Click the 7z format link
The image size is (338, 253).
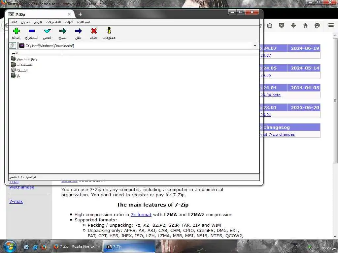tap(141, 214)
